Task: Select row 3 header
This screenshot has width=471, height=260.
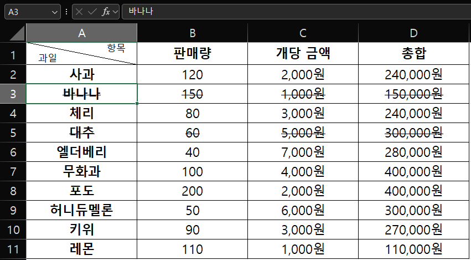Action: pyautogui.click(x=13, y=94)
